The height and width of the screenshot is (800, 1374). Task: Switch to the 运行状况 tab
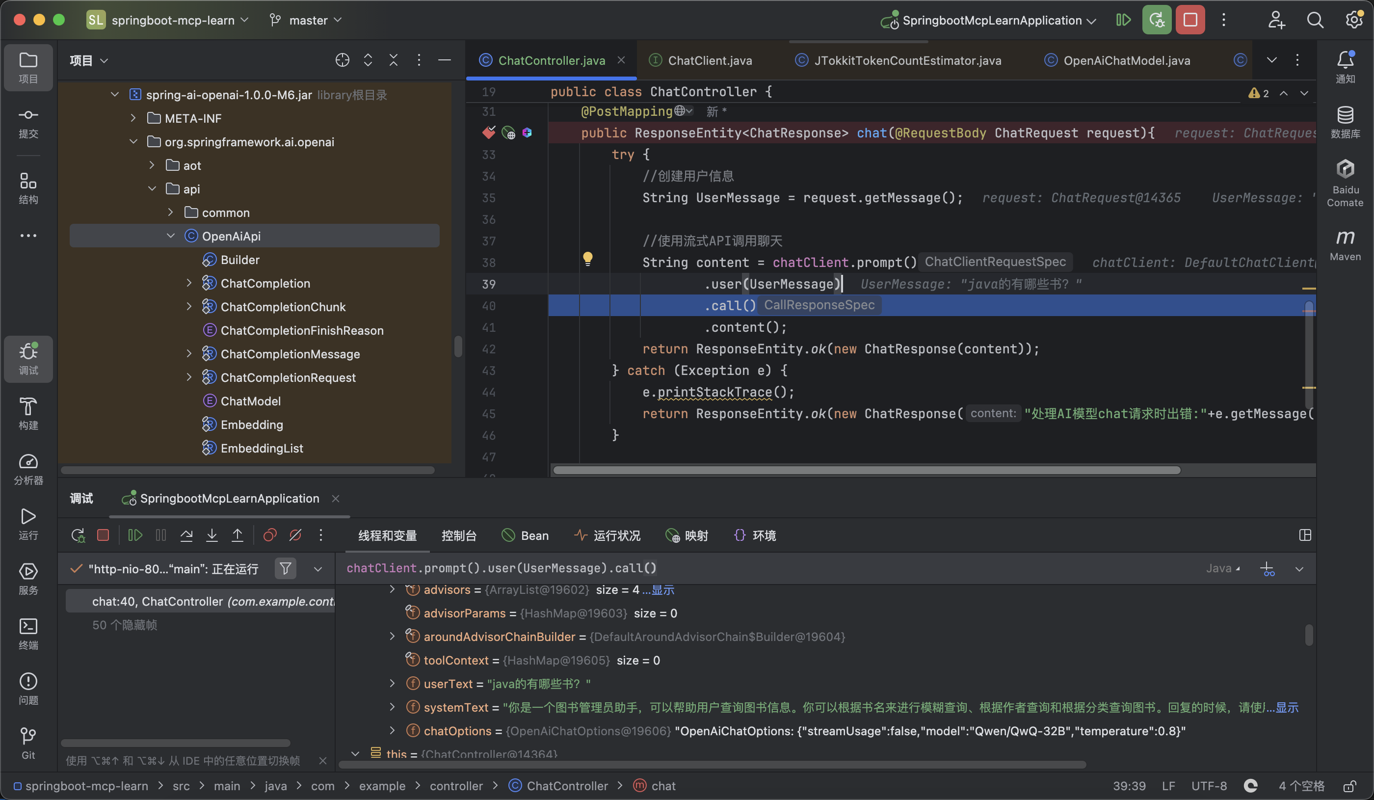pos(608,535)
